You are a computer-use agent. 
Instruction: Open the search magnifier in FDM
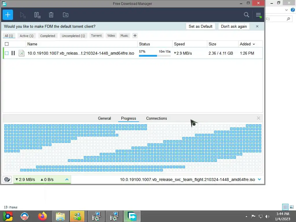[246, 15]
